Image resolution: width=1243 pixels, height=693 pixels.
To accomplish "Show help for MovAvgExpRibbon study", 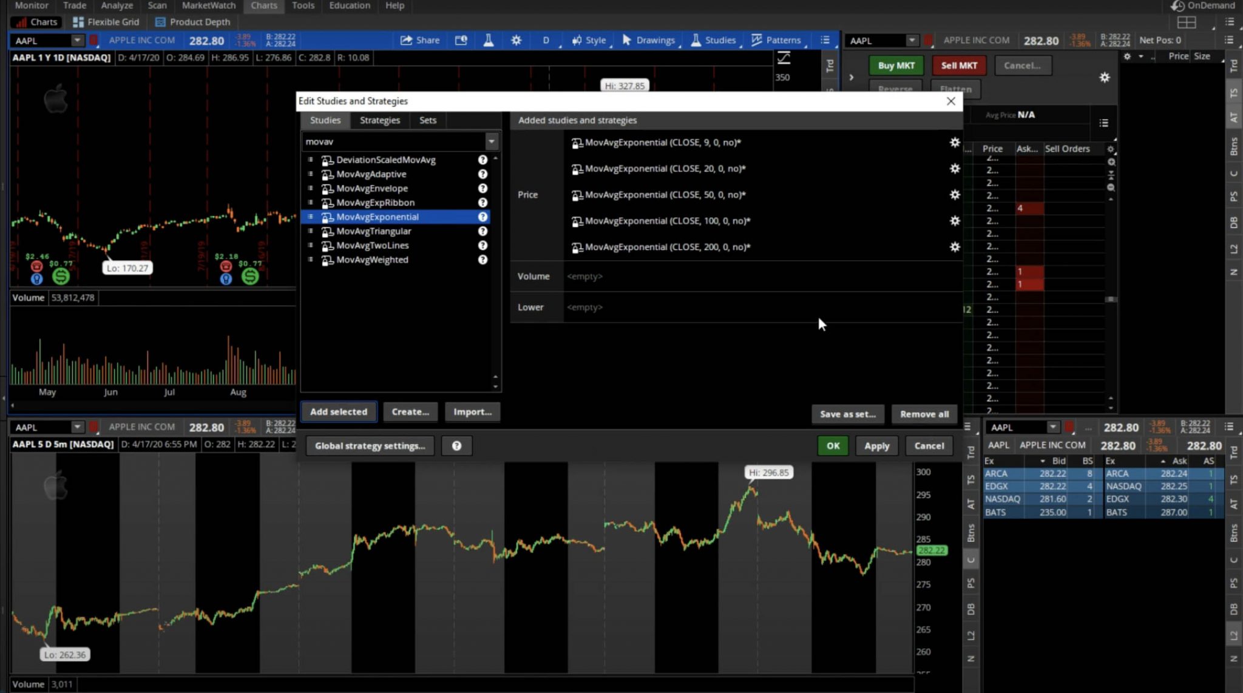I will [x=483, y=203].
